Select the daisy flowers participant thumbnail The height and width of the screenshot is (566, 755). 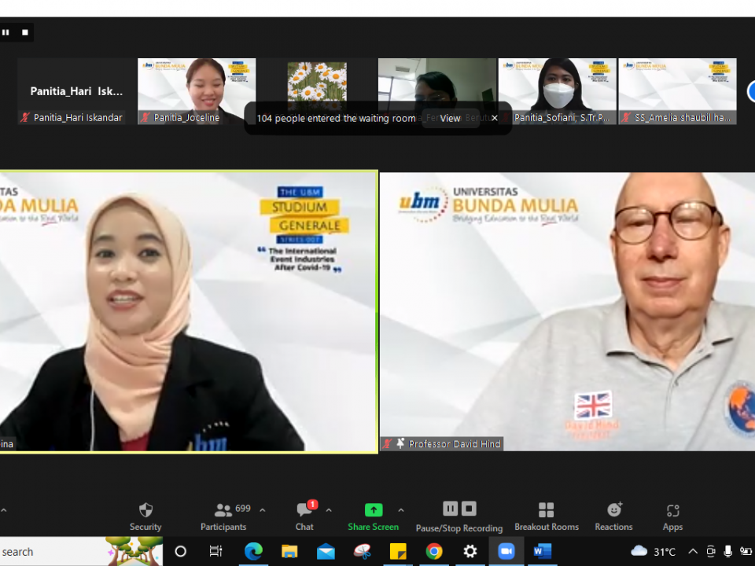(317, 83)
